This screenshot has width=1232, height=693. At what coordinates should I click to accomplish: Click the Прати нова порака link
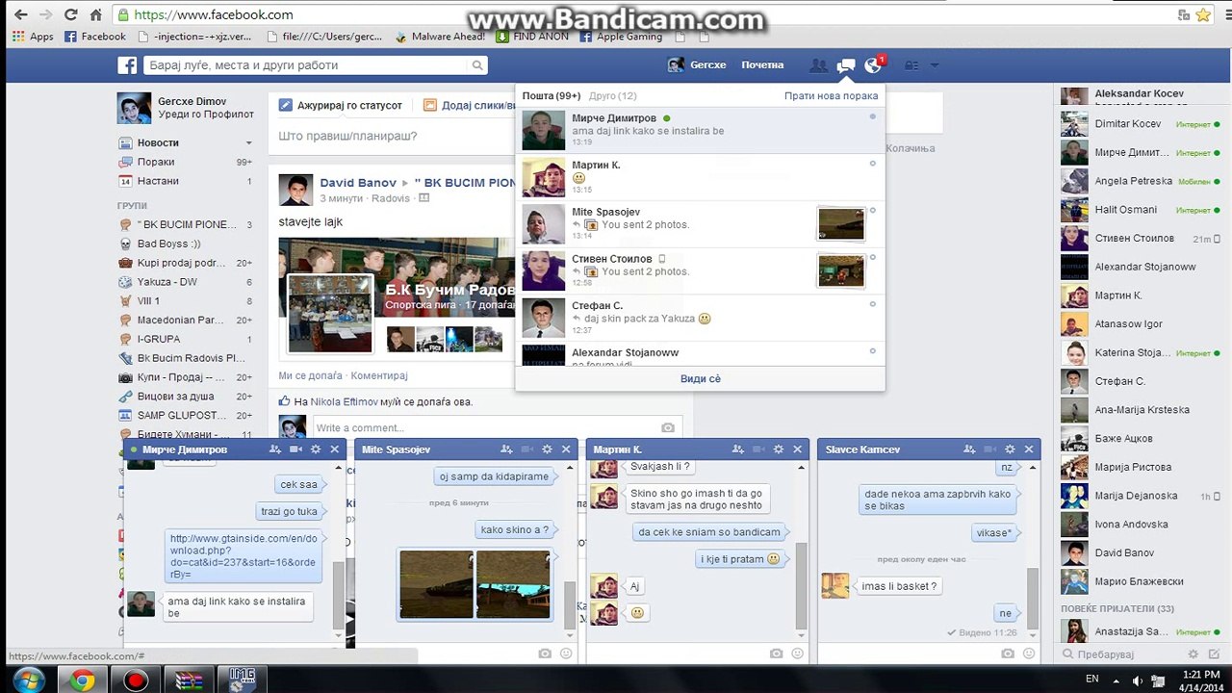point(832,96)
